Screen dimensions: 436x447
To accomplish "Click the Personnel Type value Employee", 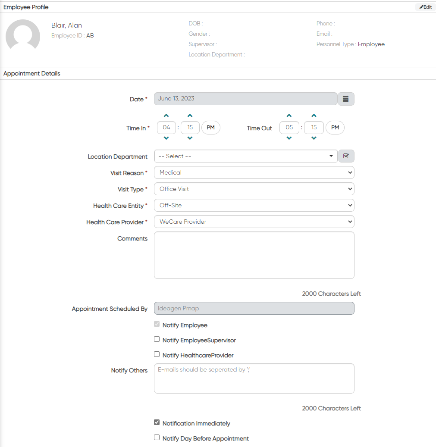I will pyautogui.click(x=371, y=44).
